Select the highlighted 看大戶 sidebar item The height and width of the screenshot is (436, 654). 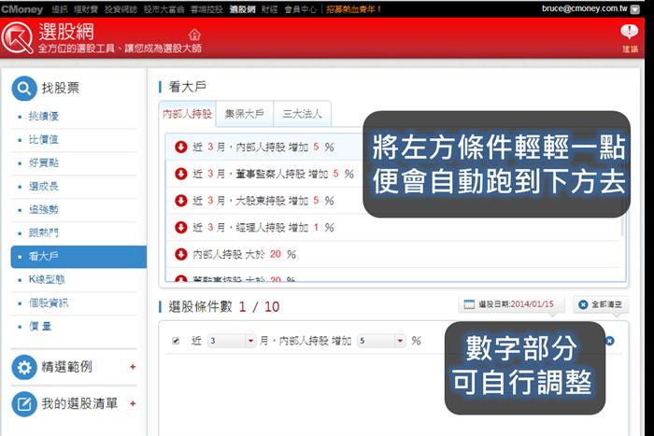[x=78, y=257]
